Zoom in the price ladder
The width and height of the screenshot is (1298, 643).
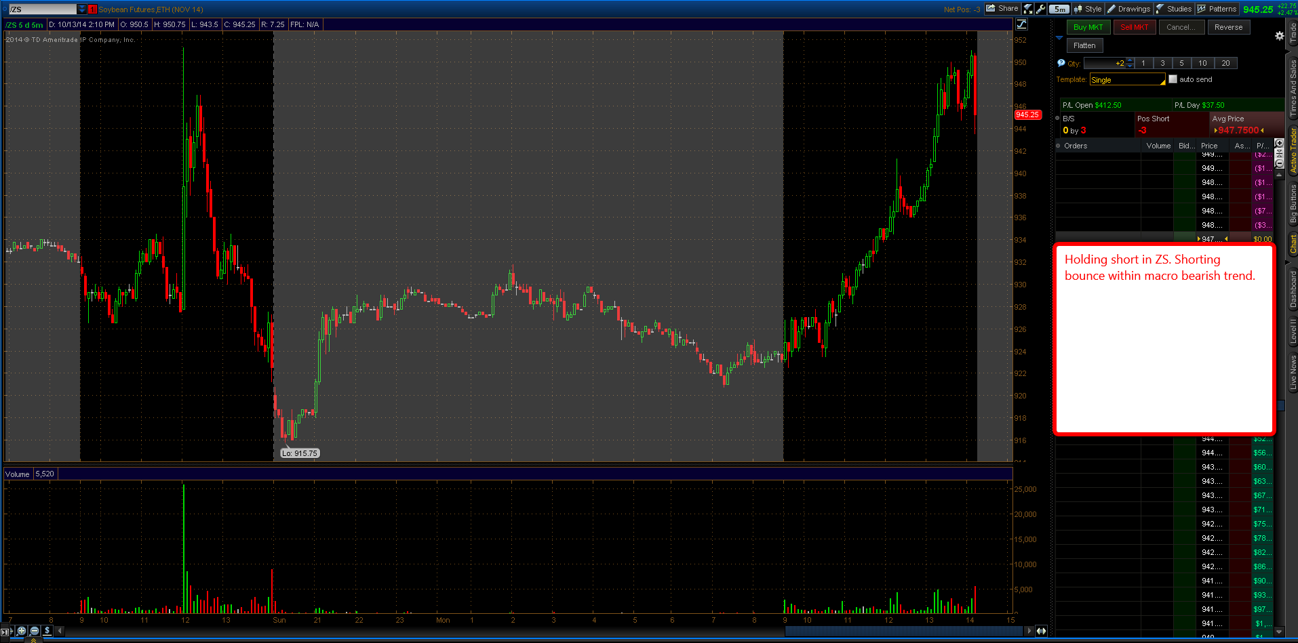coord(1279,143)
